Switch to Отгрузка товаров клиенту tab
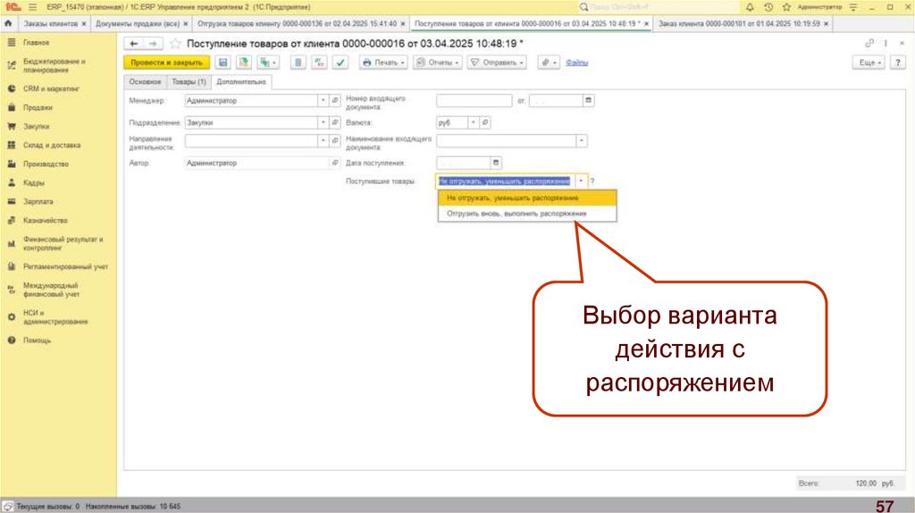Viewport: 915px width, 513px height. point(297,23)
